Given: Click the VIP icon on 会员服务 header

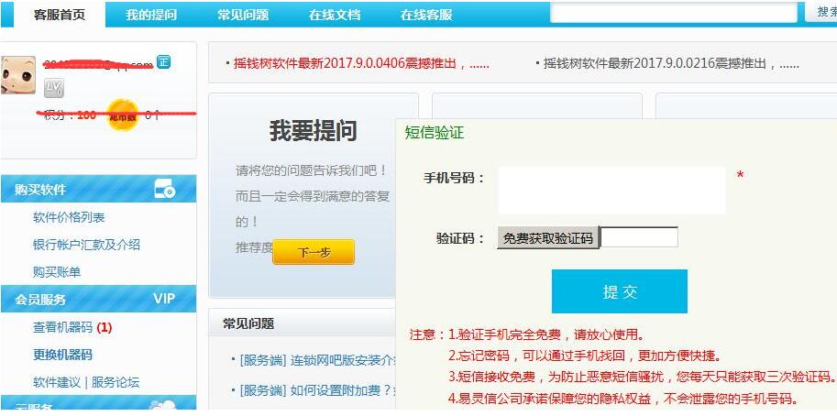Looking at the screenshot, I should point(164,299).
